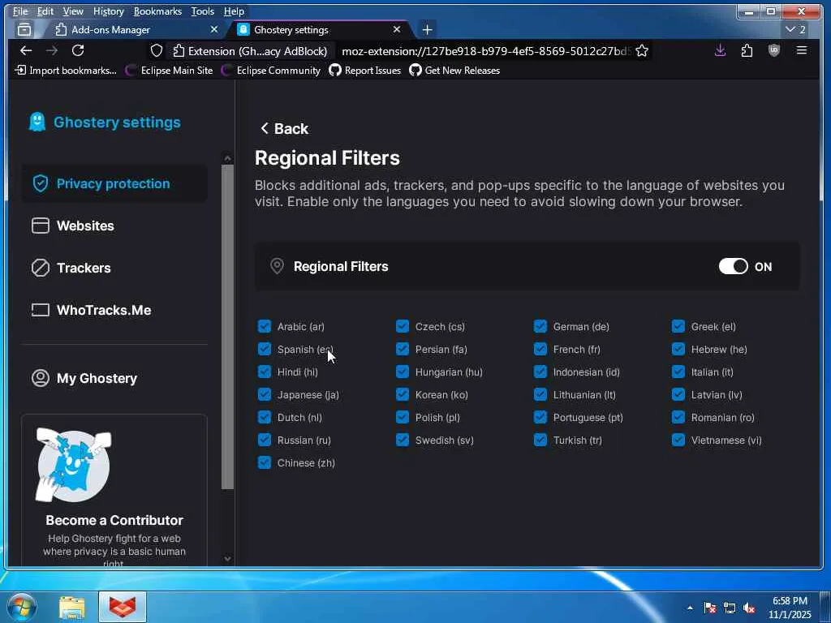Uncheck the Japanese (ja) checkbox

[x=264, y=395]
